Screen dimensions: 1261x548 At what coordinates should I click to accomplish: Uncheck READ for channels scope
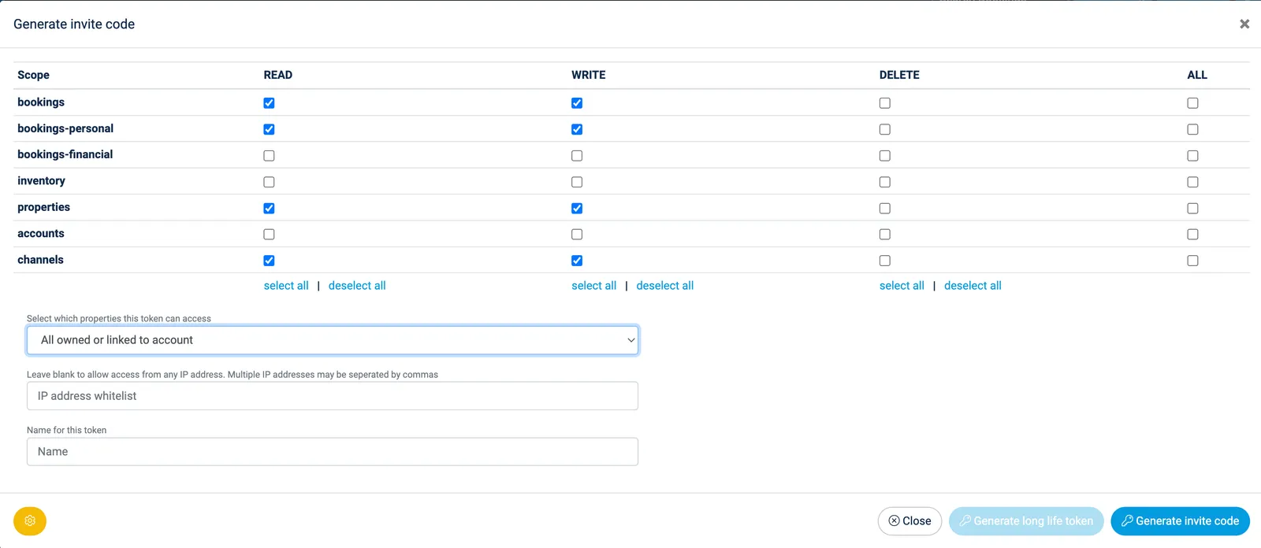pos(269,261)
